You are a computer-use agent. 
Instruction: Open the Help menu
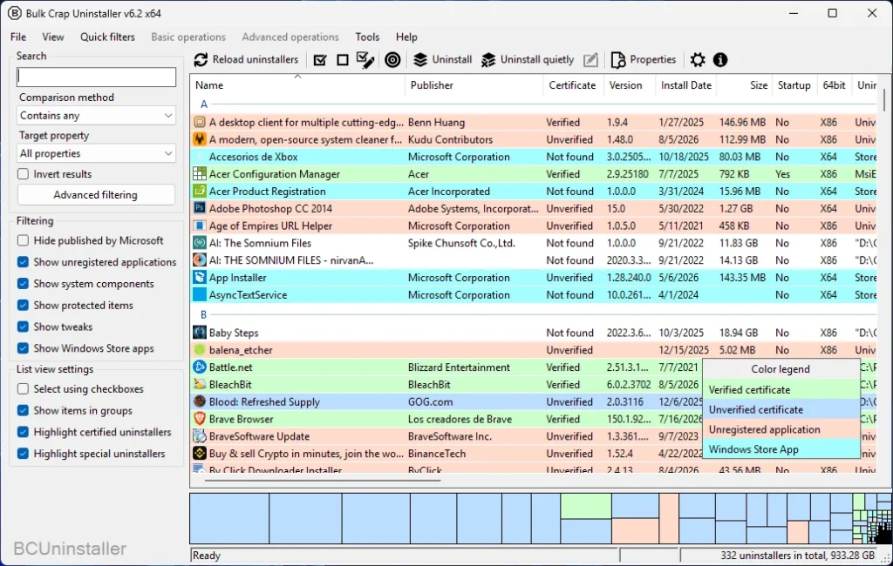(x=406, y=37)
